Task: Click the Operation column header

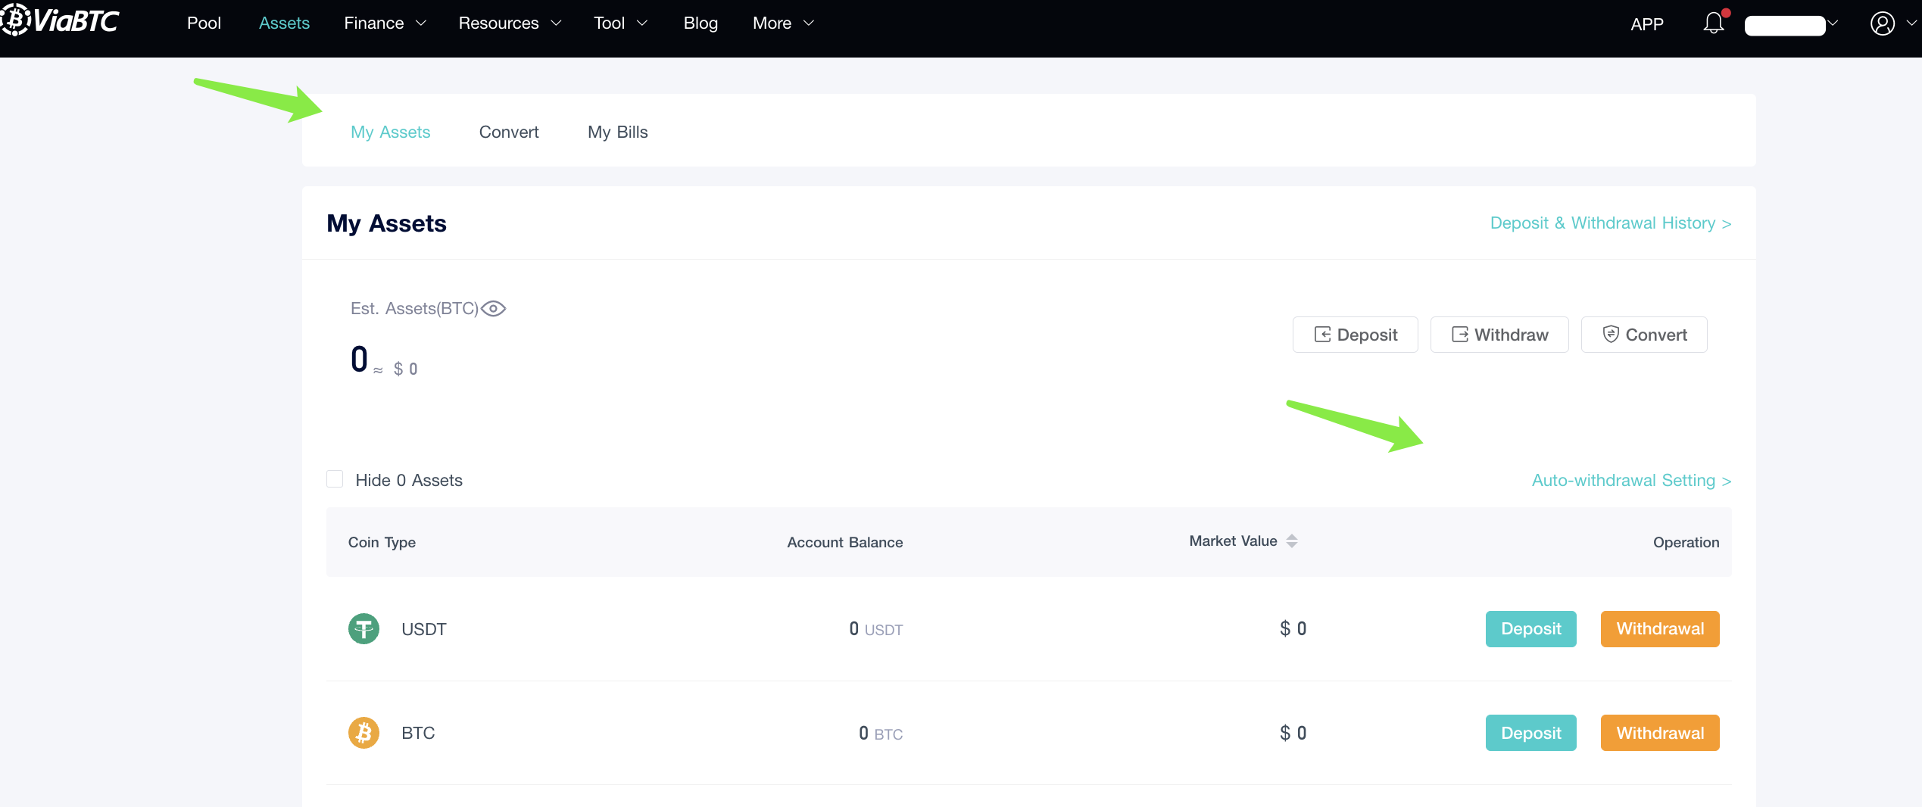Action: [x=1686, y=542]
